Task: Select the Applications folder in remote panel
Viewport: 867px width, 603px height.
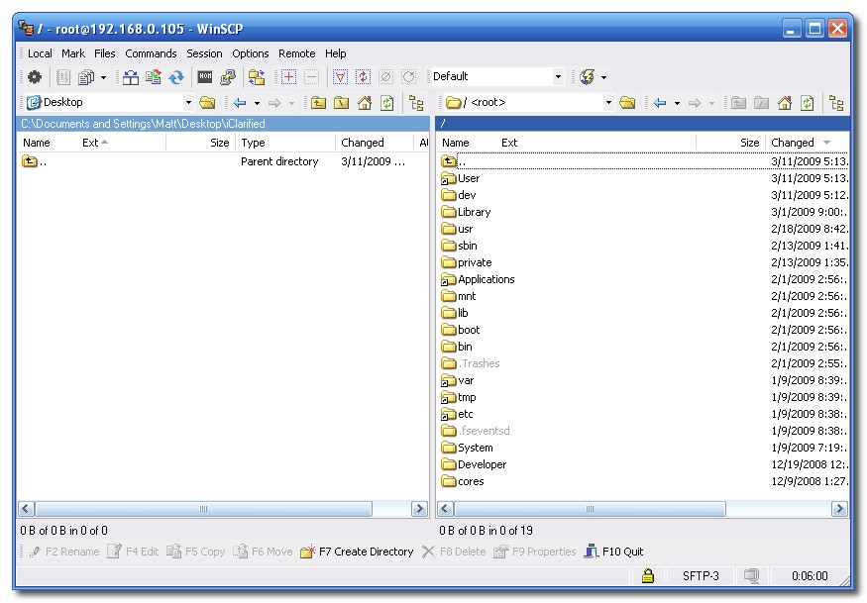Action: [x=486, y=279]
